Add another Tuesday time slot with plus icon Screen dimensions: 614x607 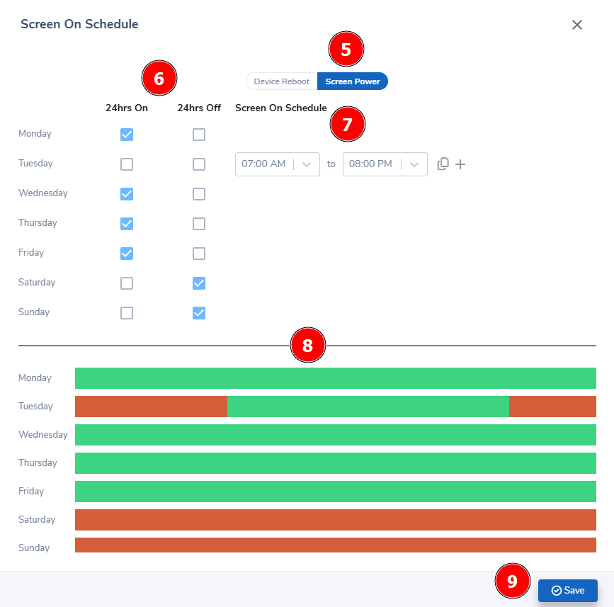coord(460,164)
